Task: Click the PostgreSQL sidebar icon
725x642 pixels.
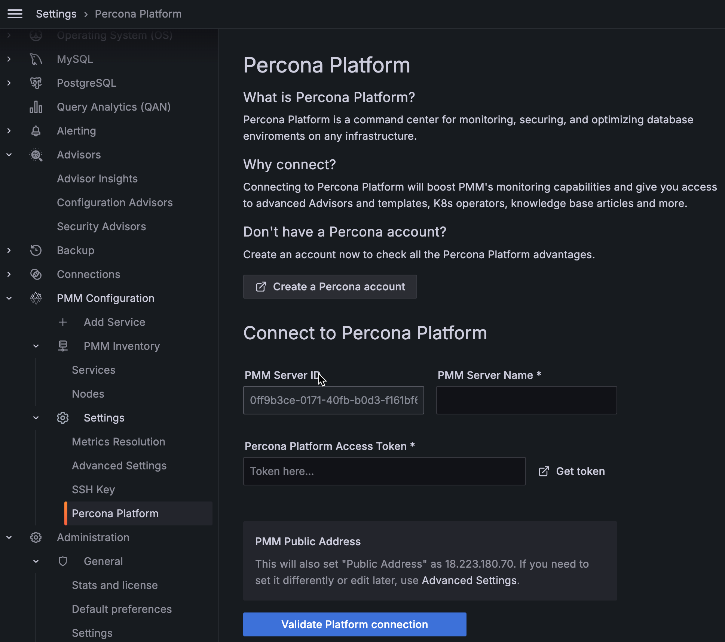Action: coord(36,83)
